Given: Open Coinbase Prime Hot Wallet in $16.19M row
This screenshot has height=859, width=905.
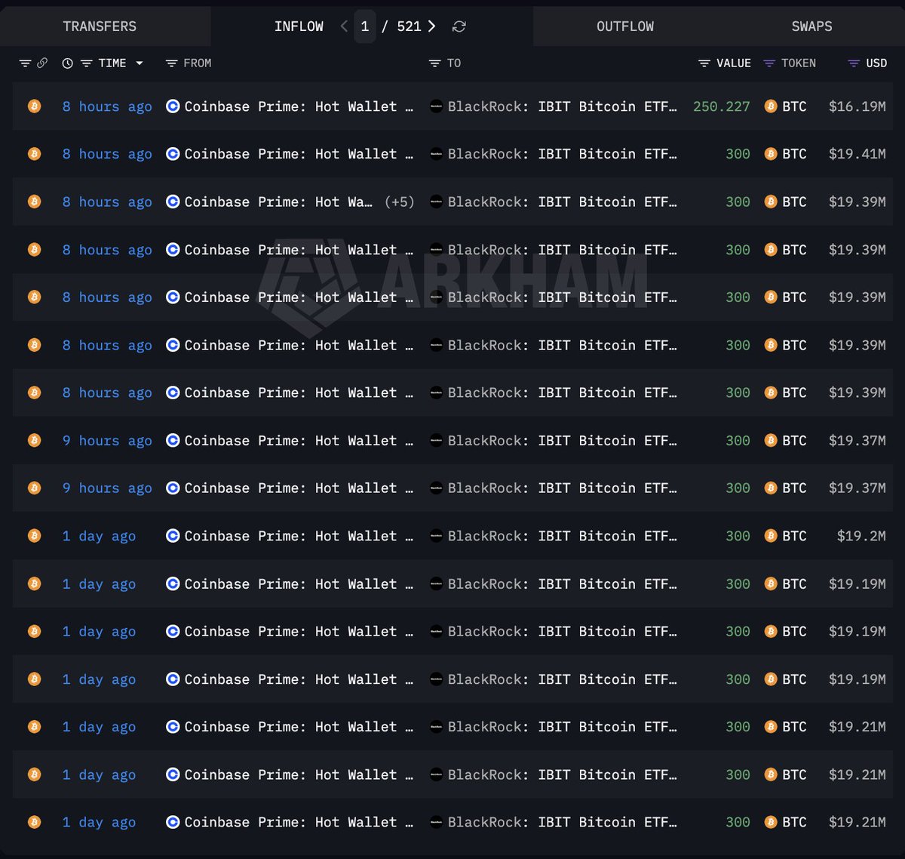Looking at the screenshot, I should 299,106.
